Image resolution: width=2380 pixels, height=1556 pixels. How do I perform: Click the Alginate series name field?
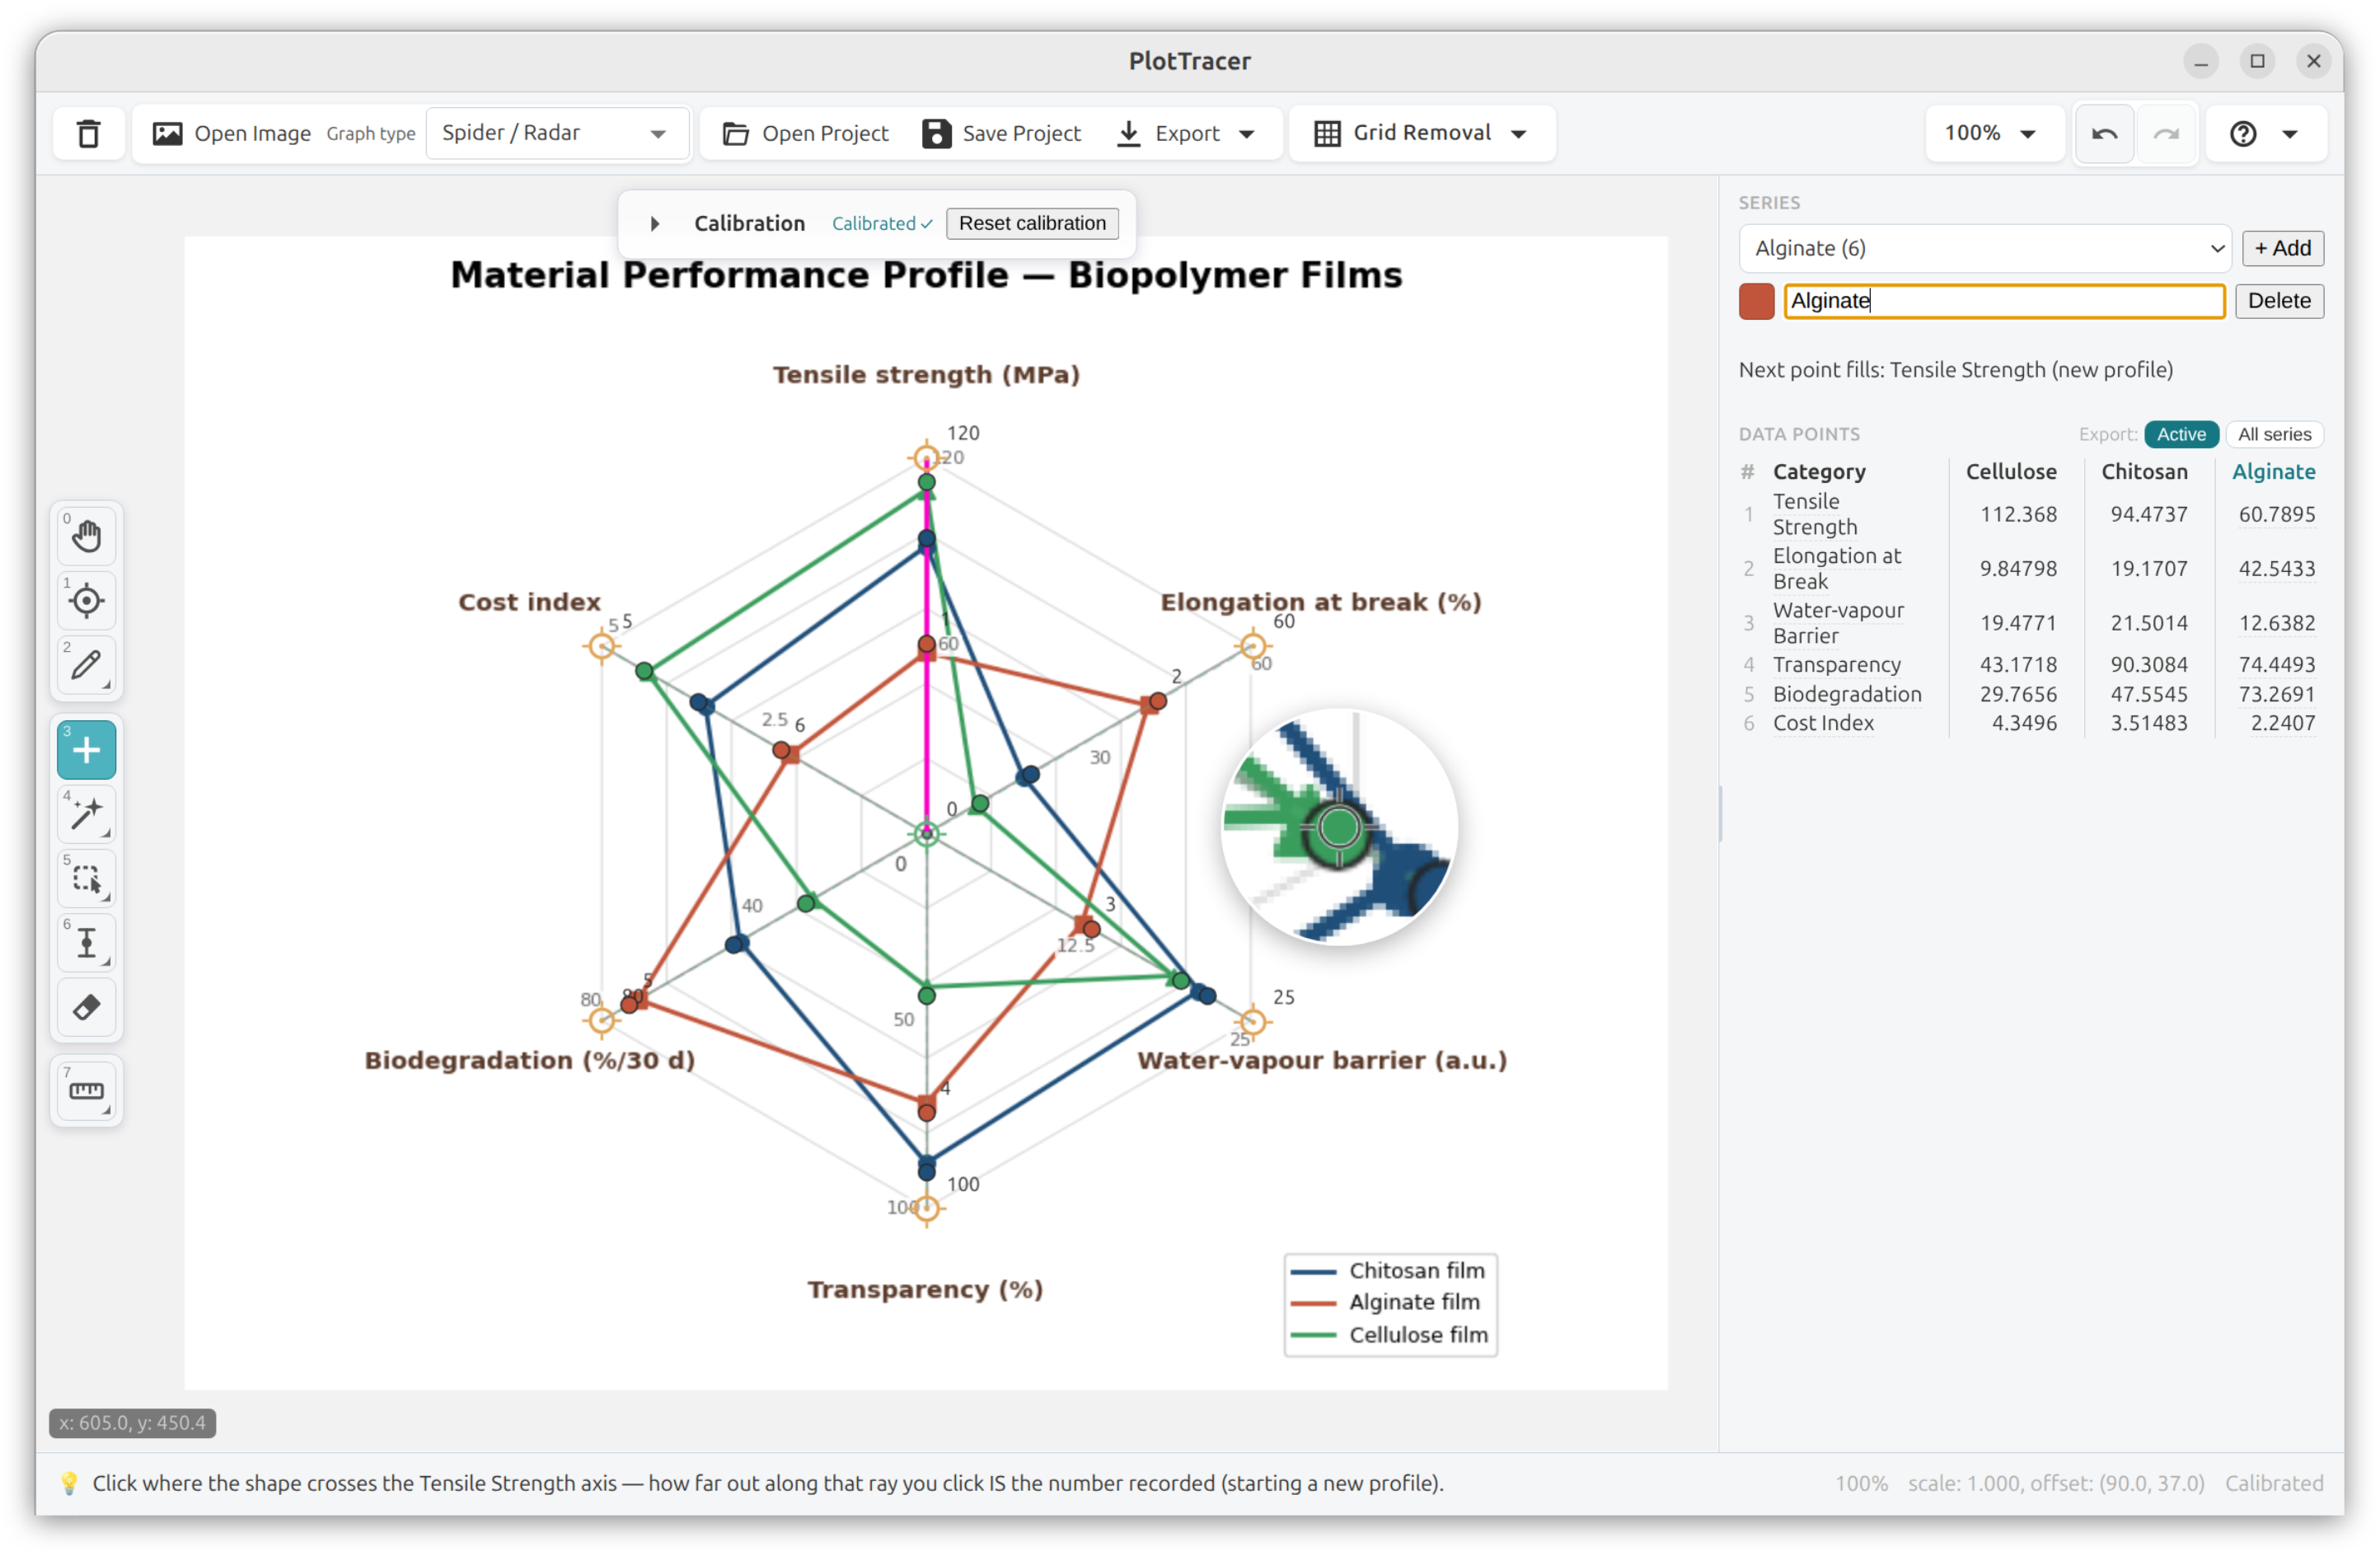[2004, 301]
